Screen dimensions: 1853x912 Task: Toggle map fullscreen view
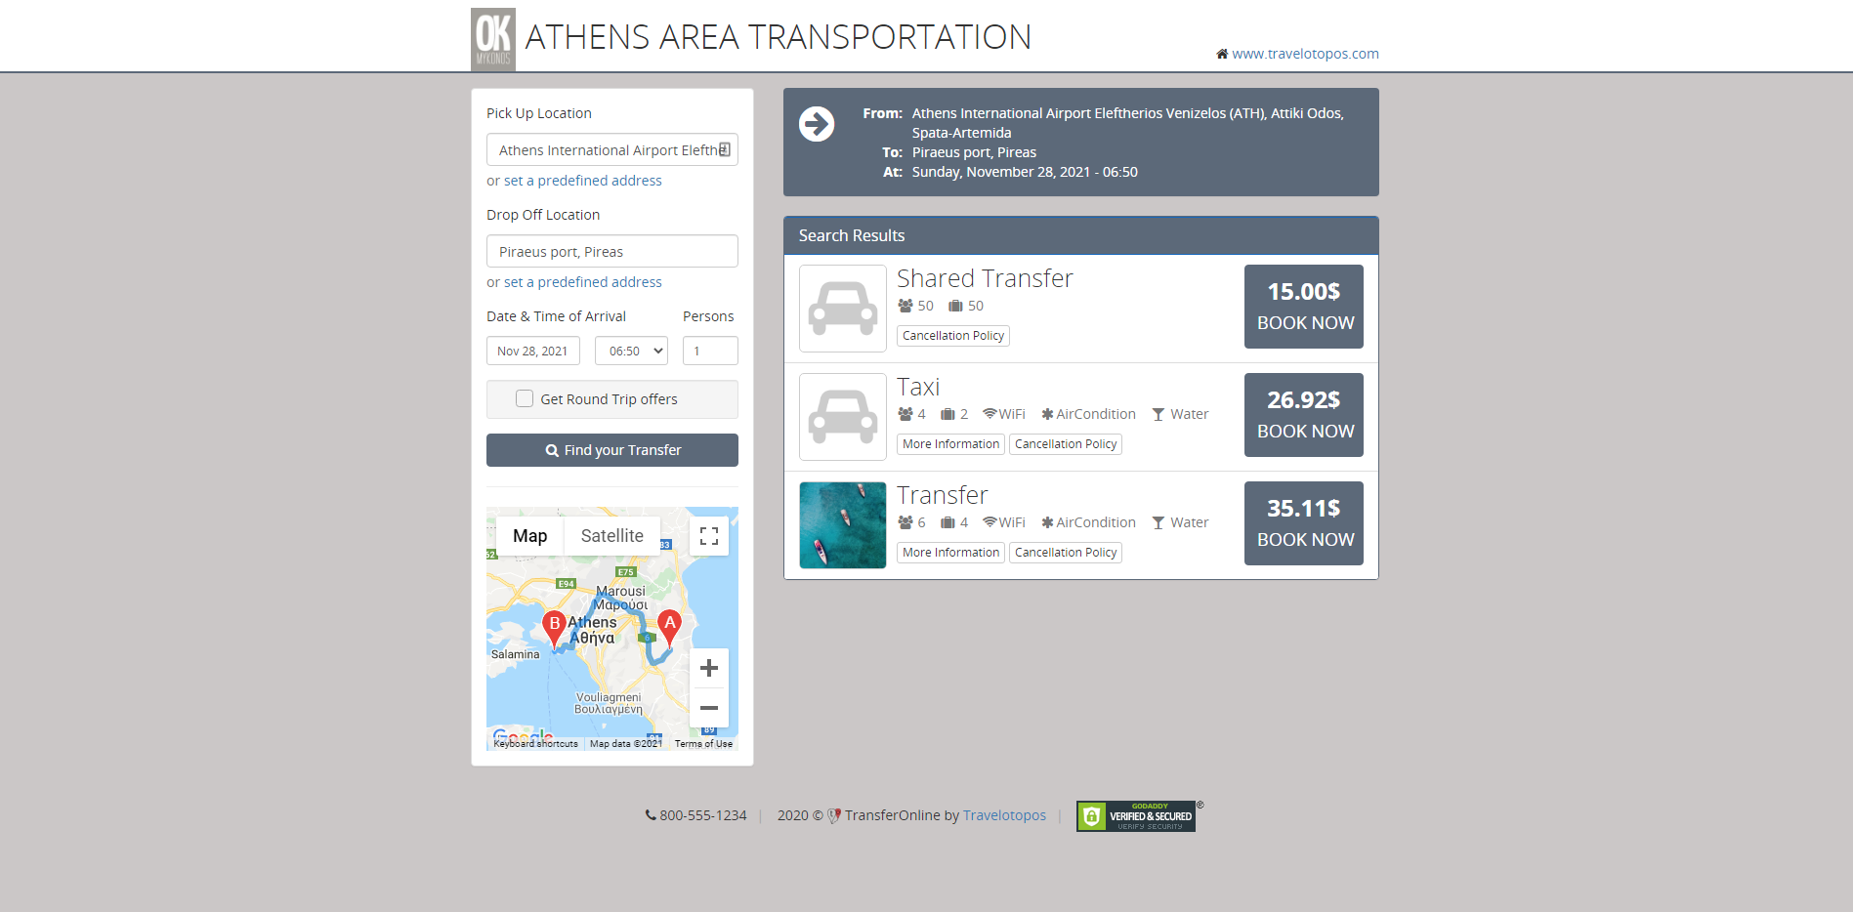click(x=709, y=536)
